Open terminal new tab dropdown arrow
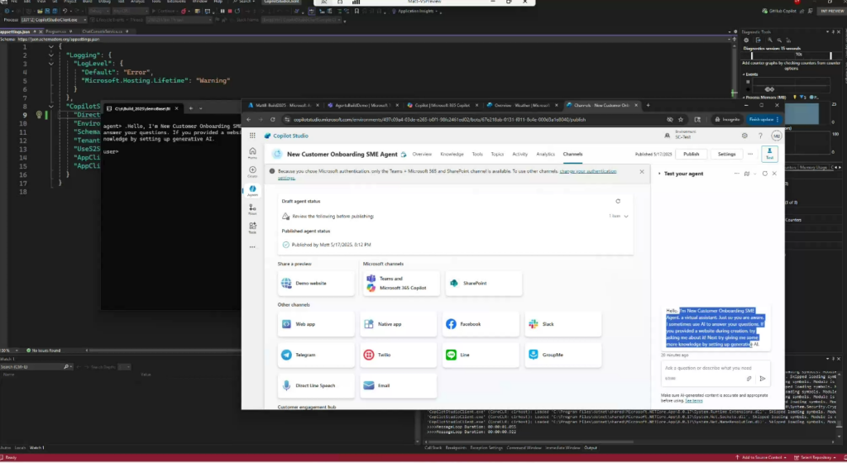 point(200,108)
